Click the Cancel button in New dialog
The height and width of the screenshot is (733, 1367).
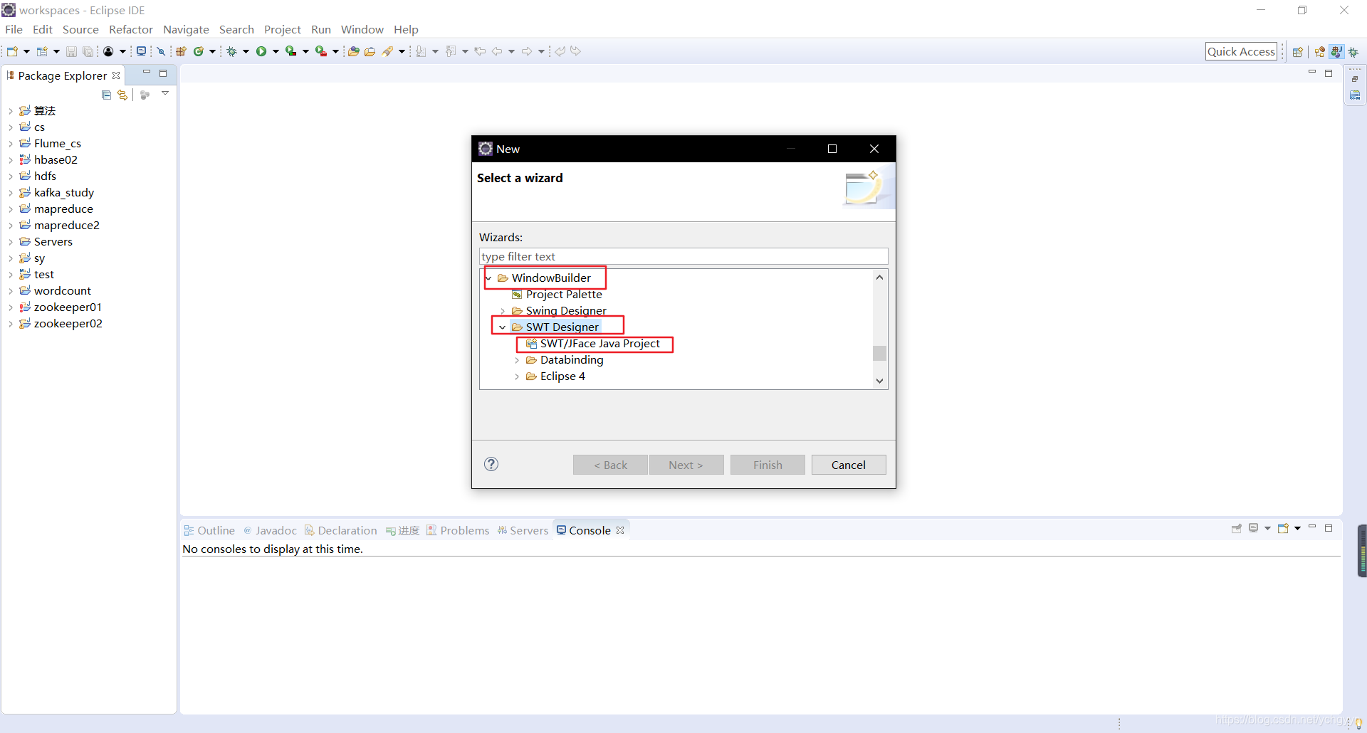849,465
